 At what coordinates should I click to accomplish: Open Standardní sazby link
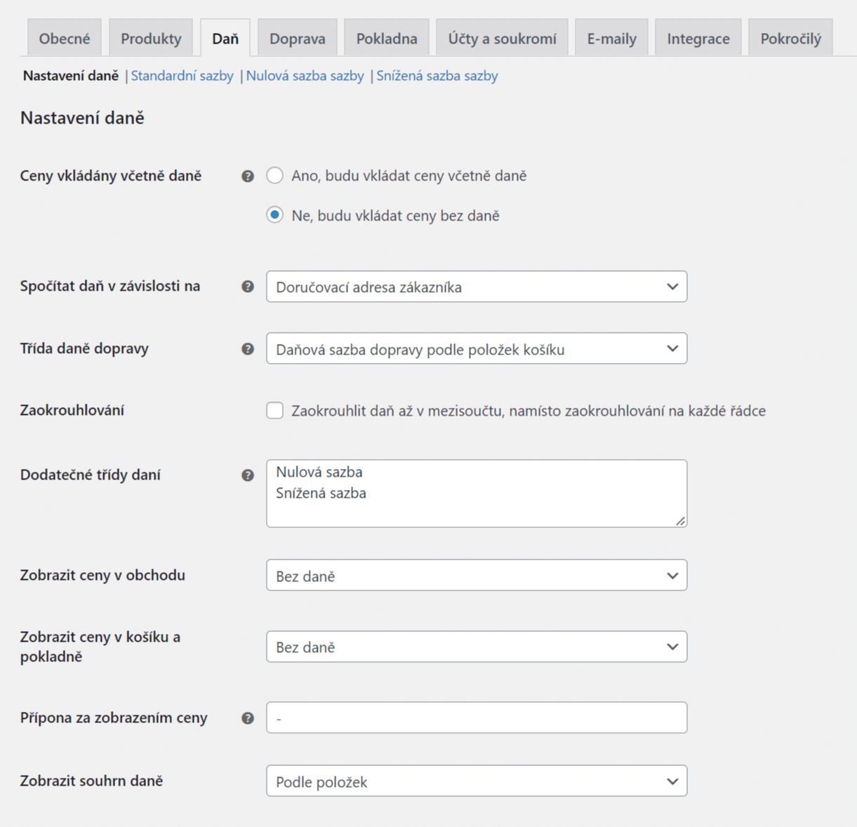click(x=182, y=76)
